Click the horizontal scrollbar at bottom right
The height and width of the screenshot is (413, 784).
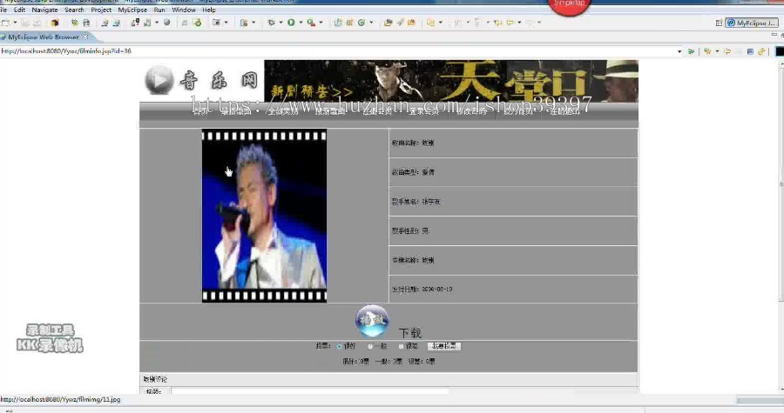(759, 401)
